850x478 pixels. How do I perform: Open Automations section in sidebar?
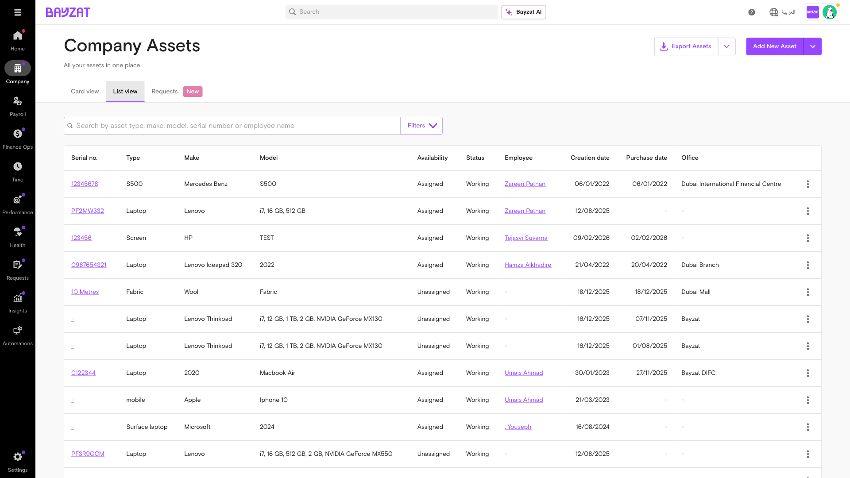coord(18,335)
